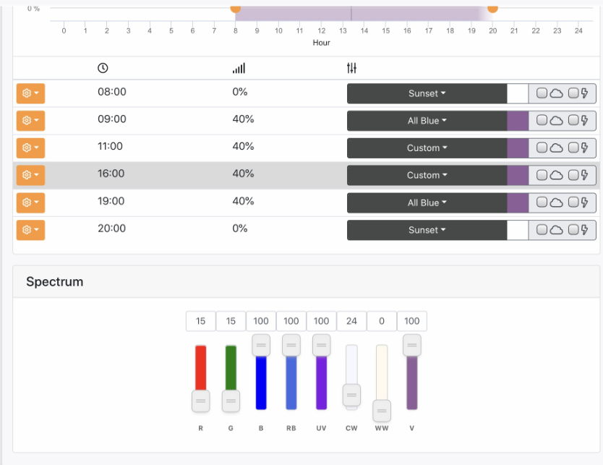Click the signal bars intensity column header
The height and width of the screenshot is (465, 603).
239,69
